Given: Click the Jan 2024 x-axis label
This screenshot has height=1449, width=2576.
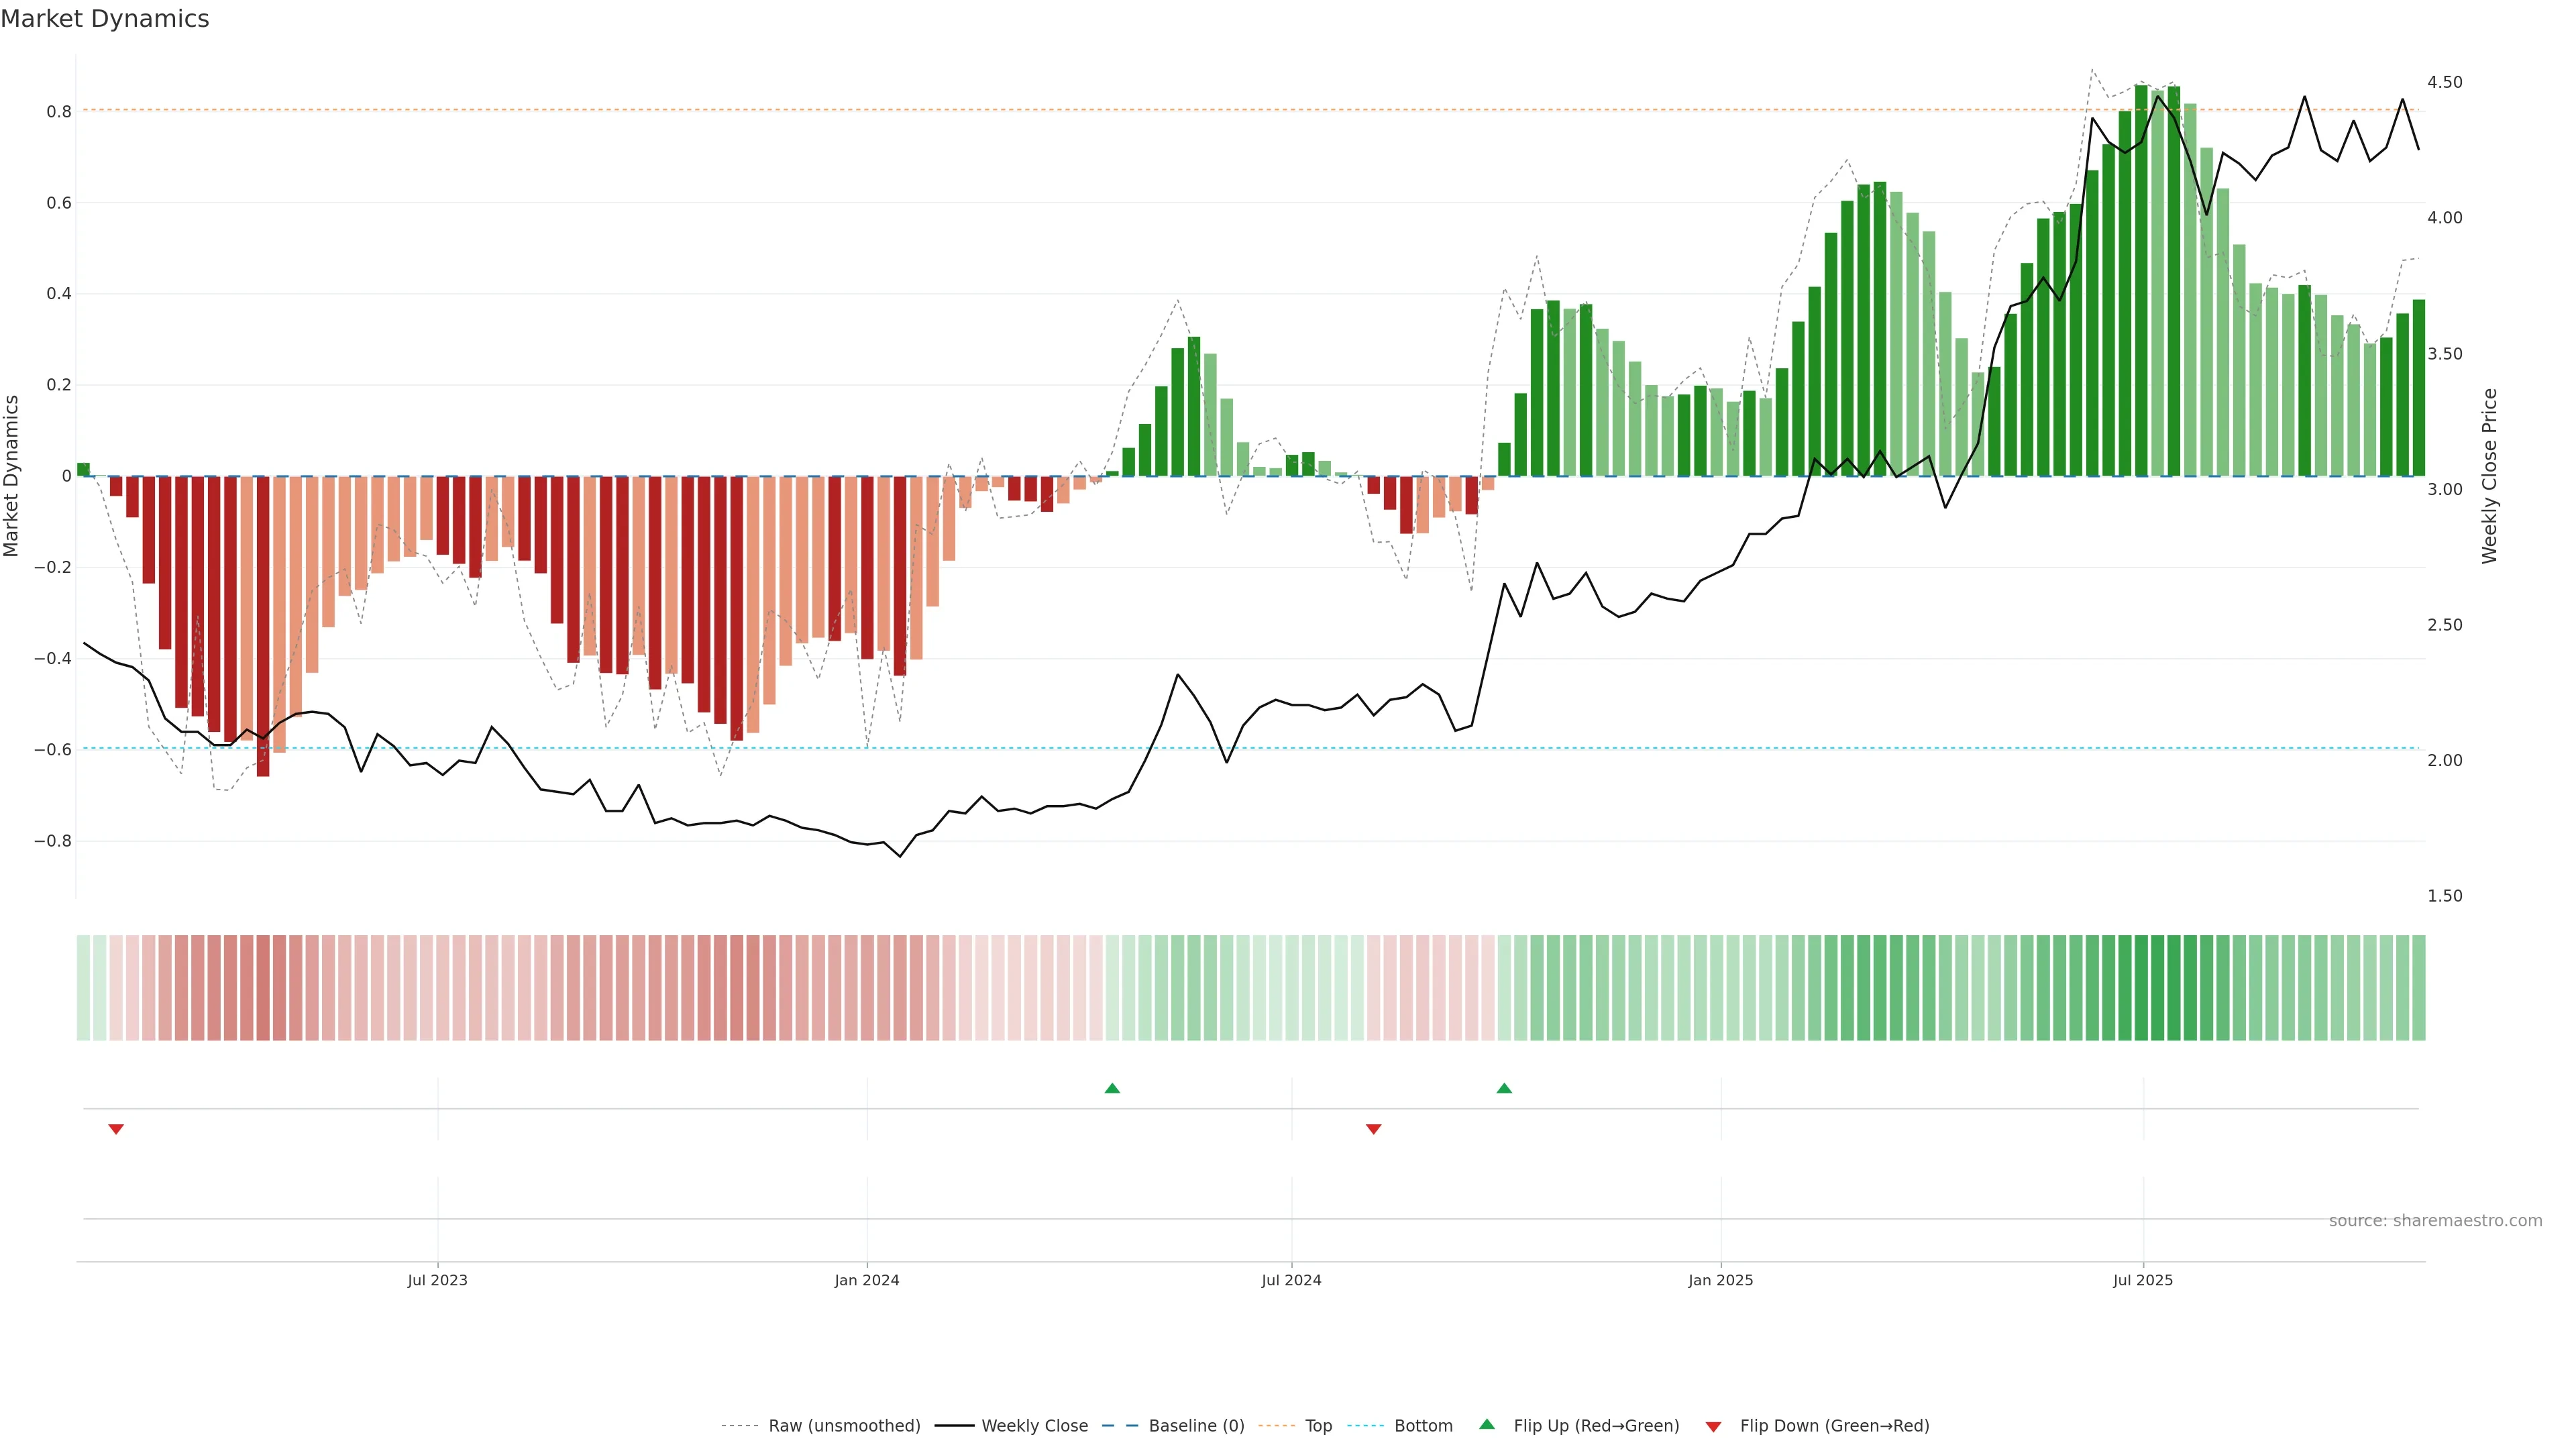Looking at the screenshot, I should [x=867, y=1280].
